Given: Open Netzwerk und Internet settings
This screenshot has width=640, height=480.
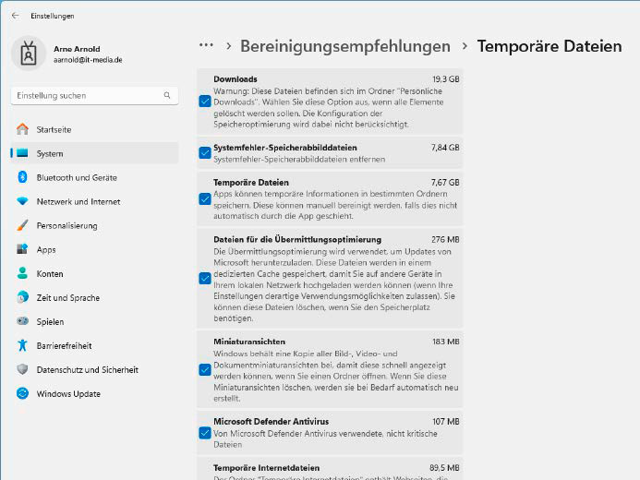Looking at the screenshot, I should (95, 201).
